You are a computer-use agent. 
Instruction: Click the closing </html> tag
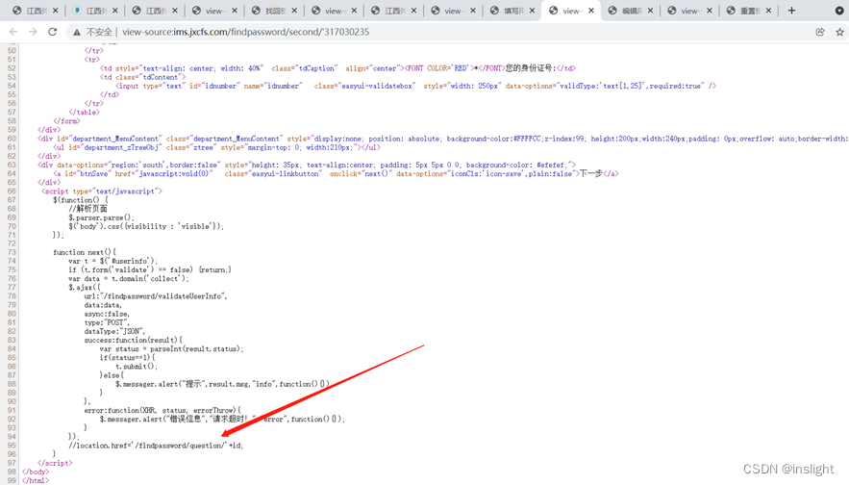point(36,480)
